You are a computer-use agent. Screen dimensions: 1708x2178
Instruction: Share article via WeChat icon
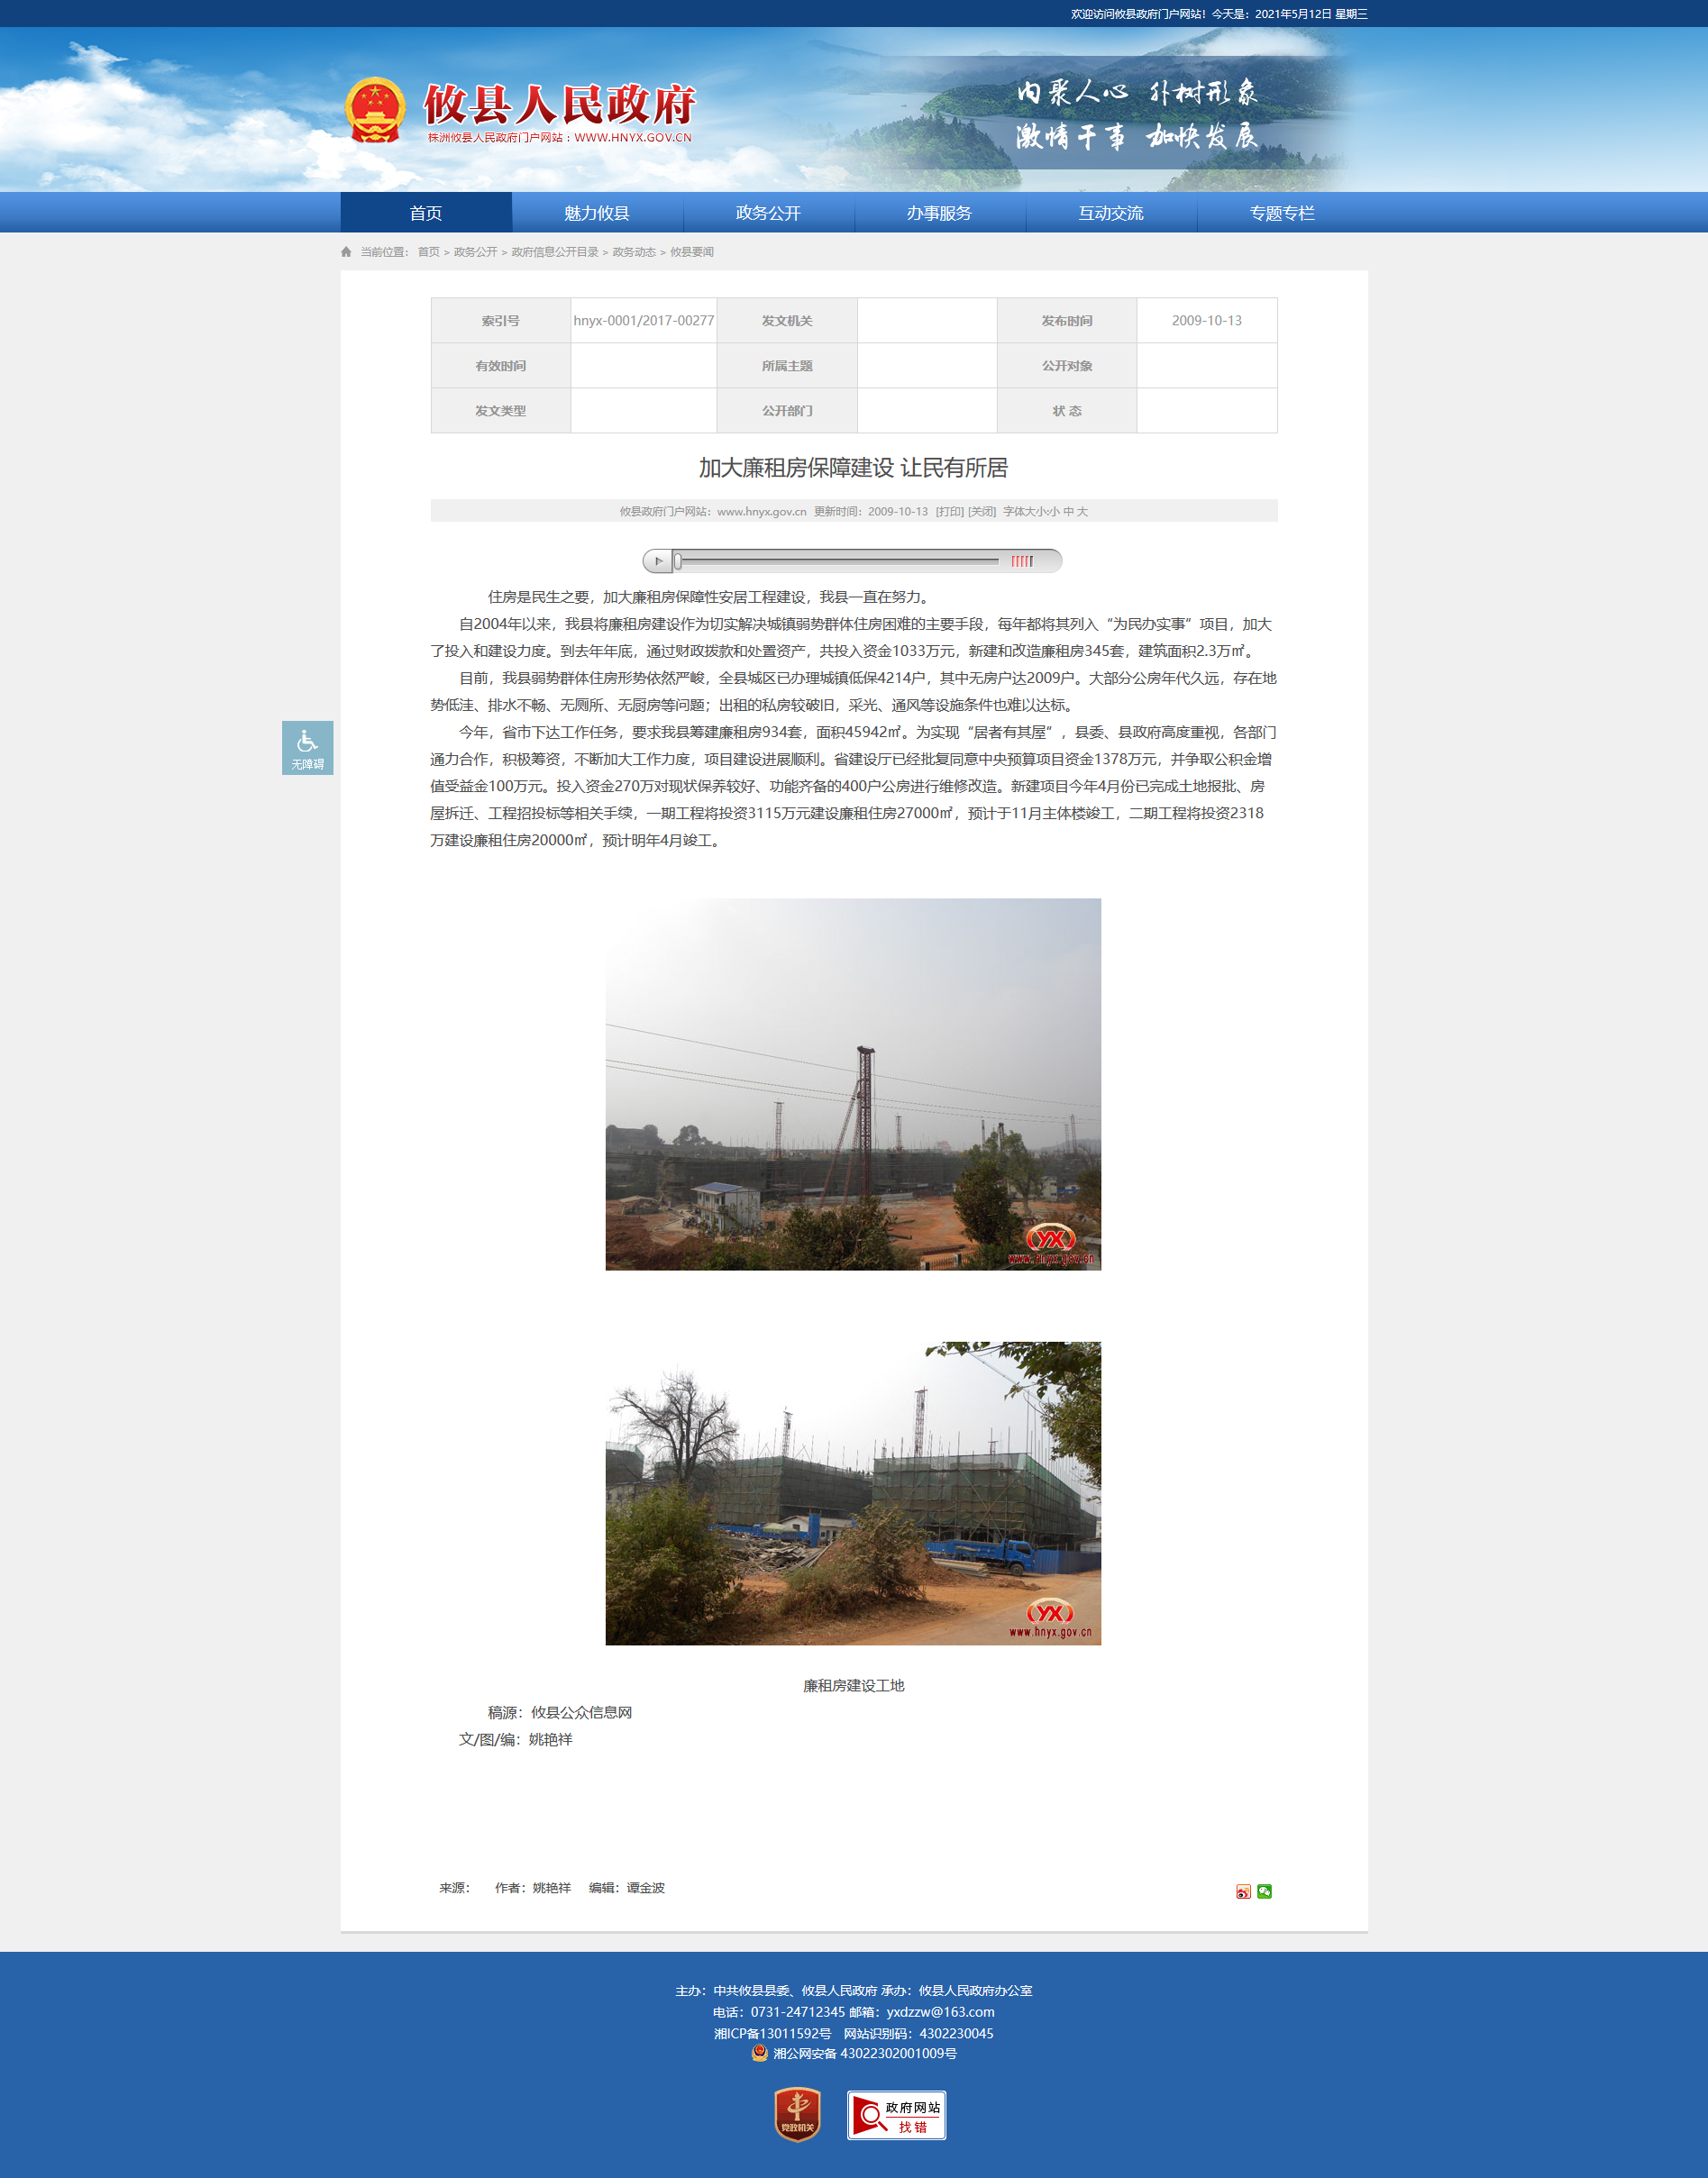click(1264, 1891)
